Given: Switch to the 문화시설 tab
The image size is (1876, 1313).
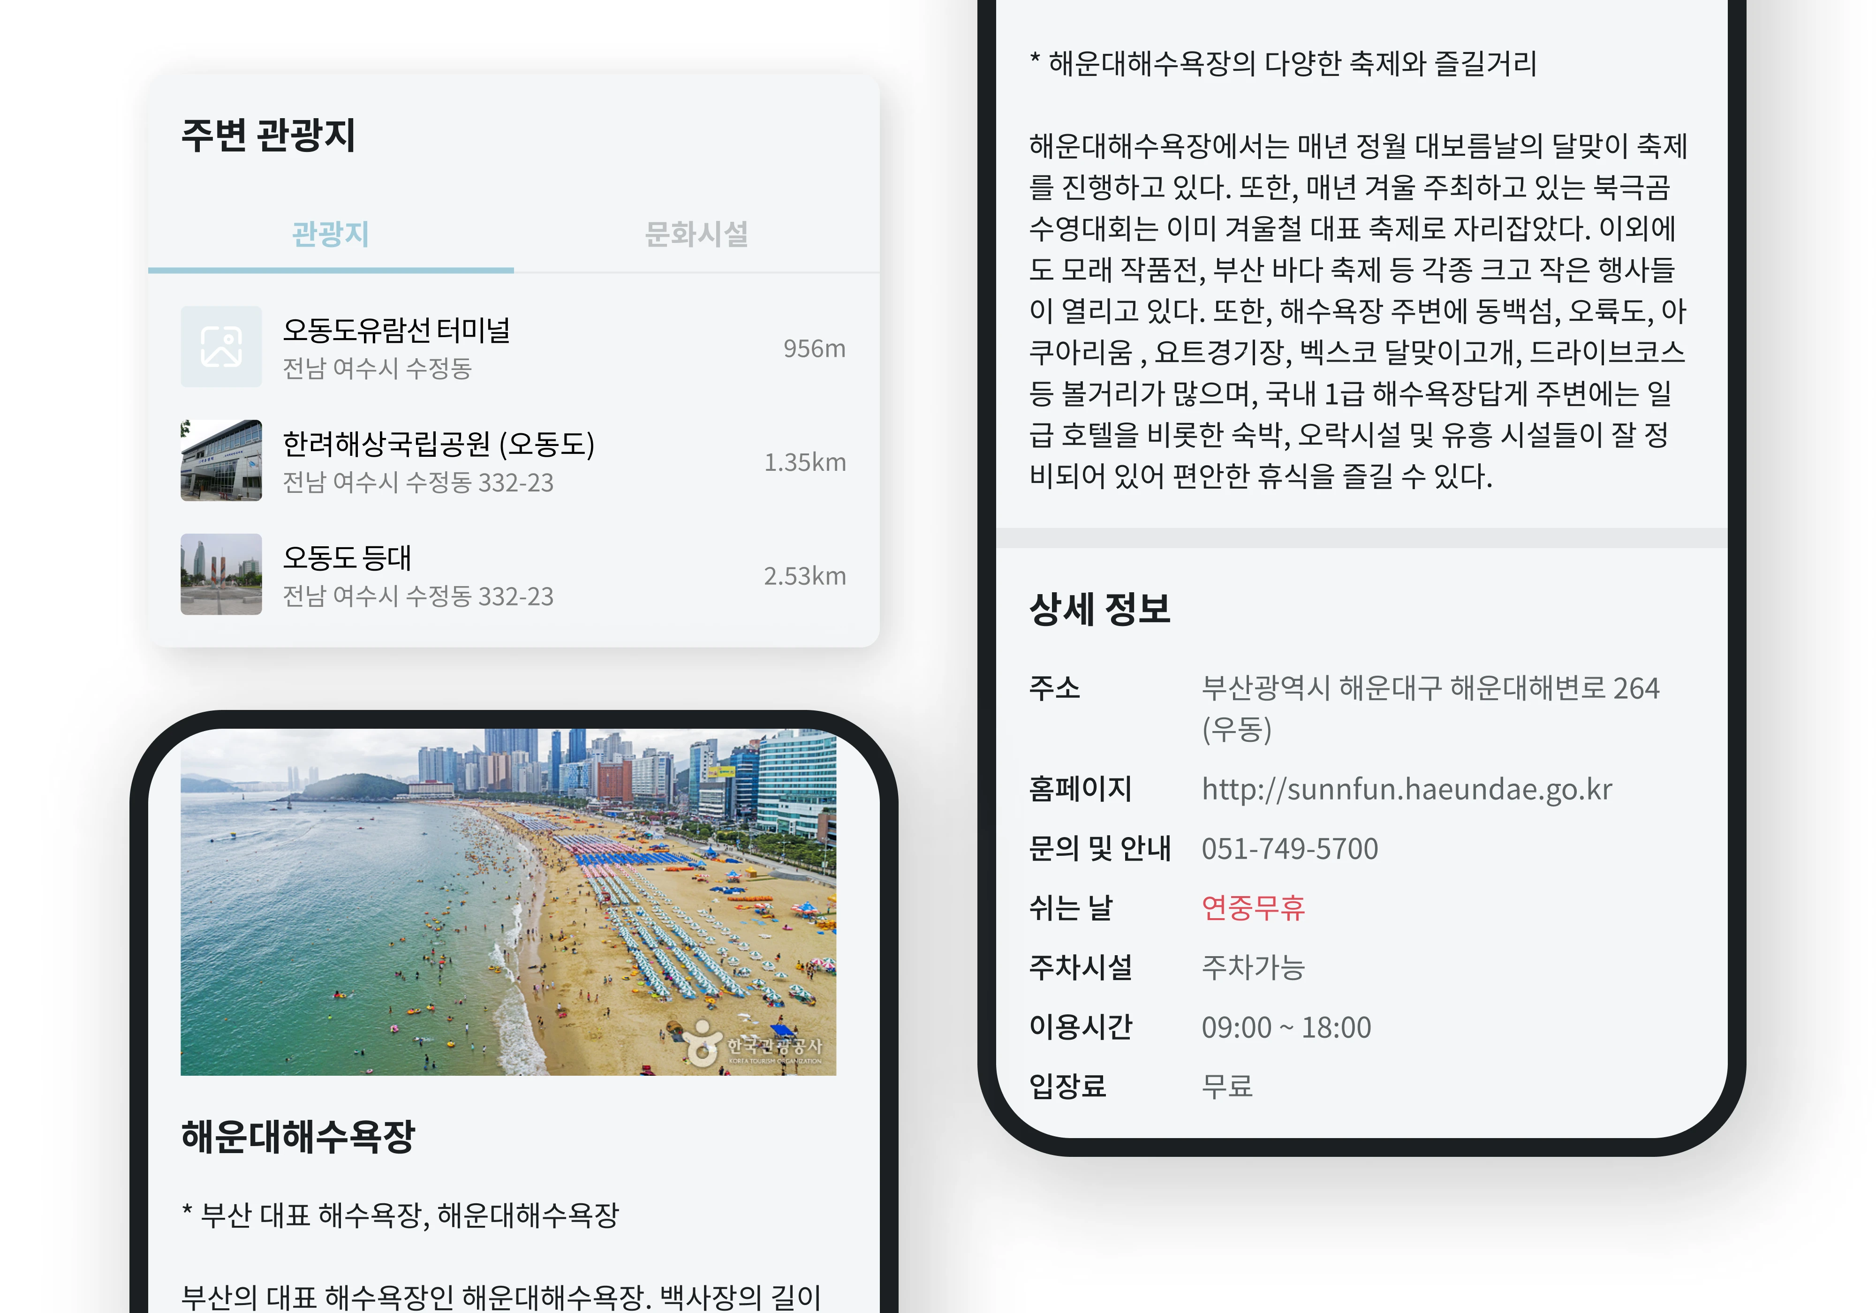Looking at the screenshot, I should point(696,234).
